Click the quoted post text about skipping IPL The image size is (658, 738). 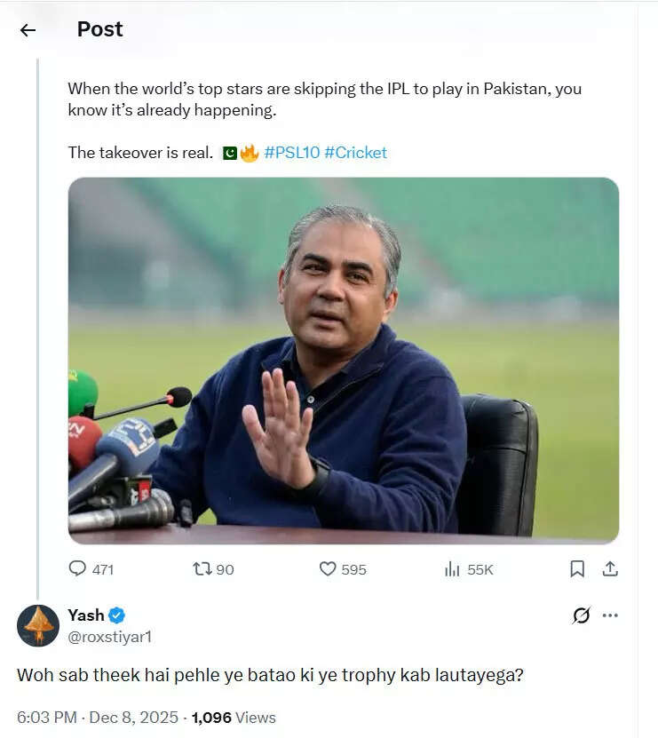point(324,99)
